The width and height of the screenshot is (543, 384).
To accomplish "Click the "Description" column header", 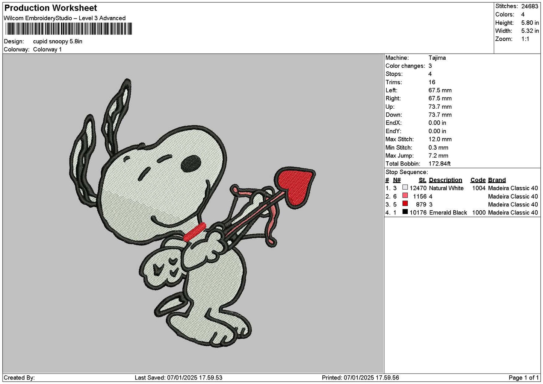I will (x=445, y=180).
